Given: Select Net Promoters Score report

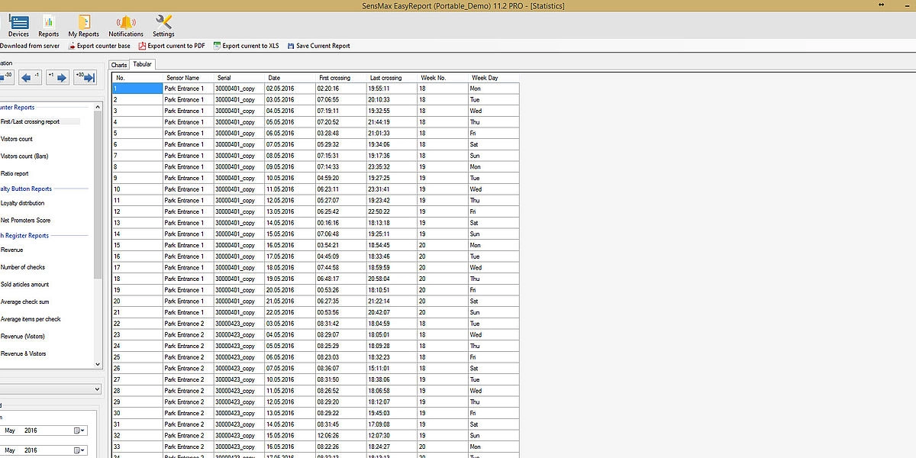Looking at the screenshot, I should click(x=26, y=221).
